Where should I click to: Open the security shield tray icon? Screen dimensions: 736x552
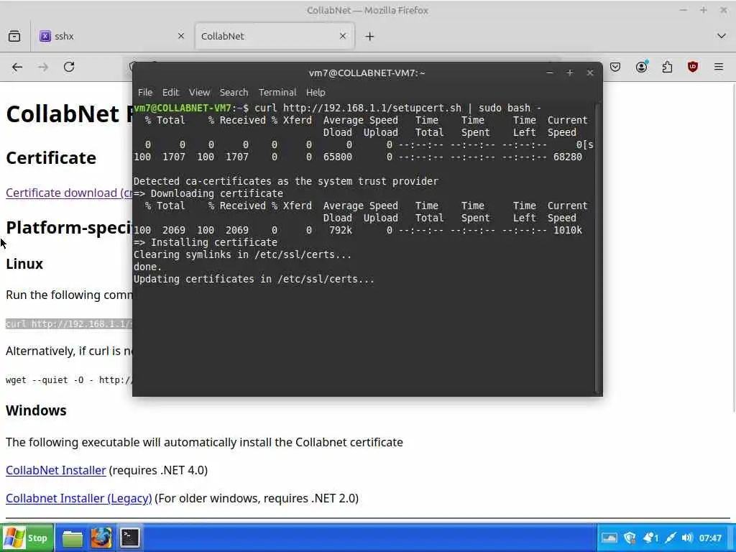(630, 538)
